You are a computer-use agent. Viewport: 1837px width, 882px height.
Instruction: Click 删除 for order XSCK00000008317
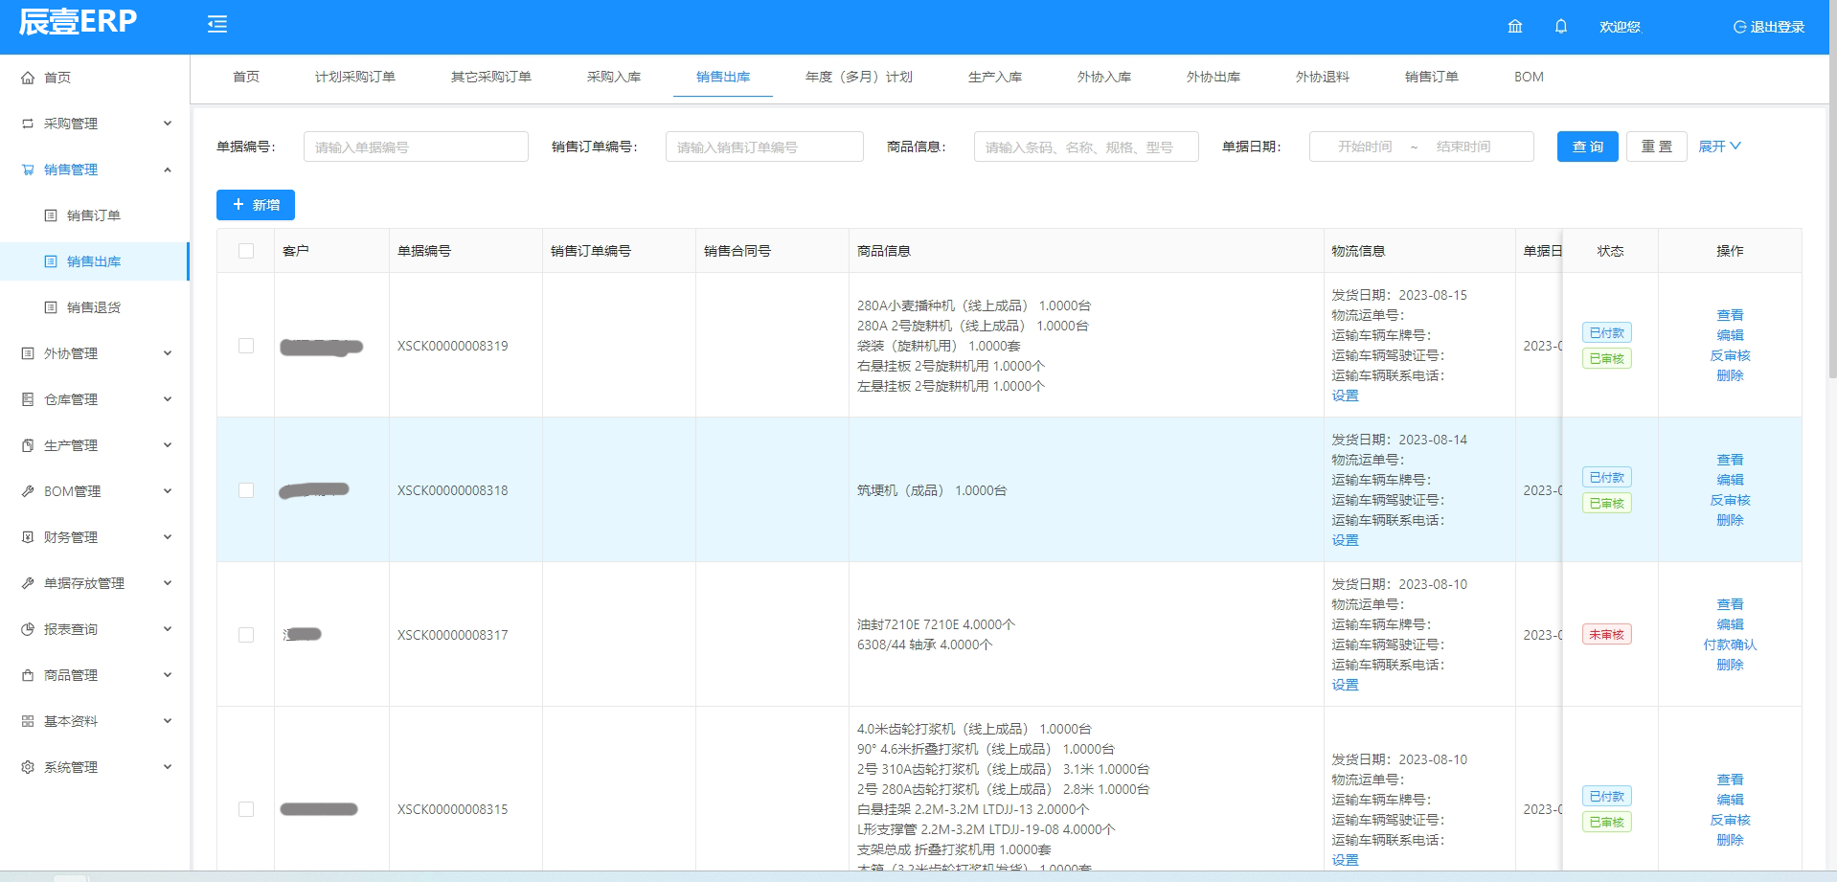(1730, 665)
